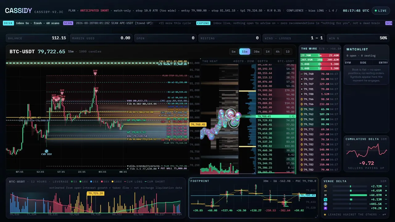Click the exchange icon on wire row 1.52M
This screenshot has width=395, height=222.
click(x=302, y=94)
